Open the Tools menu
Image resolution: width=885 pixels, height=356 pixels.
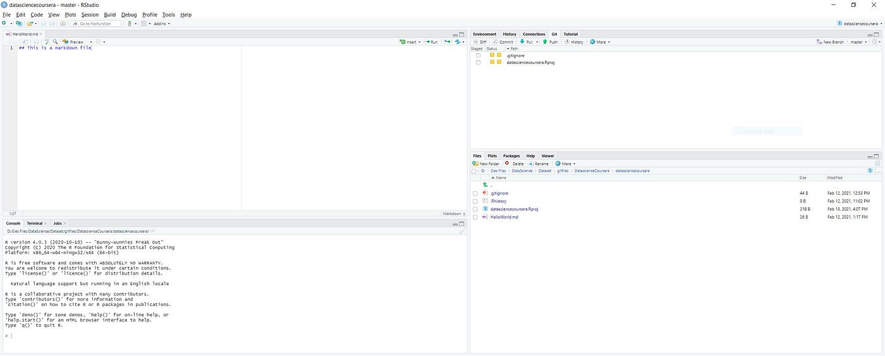[x=169, y=15]
